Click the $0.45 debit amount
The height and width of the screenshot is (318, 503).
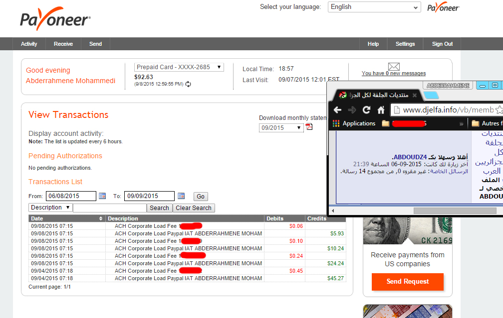tap(296, 271)
